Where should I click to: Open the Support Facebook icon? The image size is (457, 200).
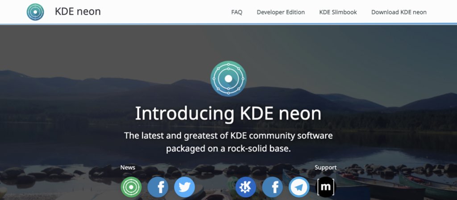[x=273, y=187]
